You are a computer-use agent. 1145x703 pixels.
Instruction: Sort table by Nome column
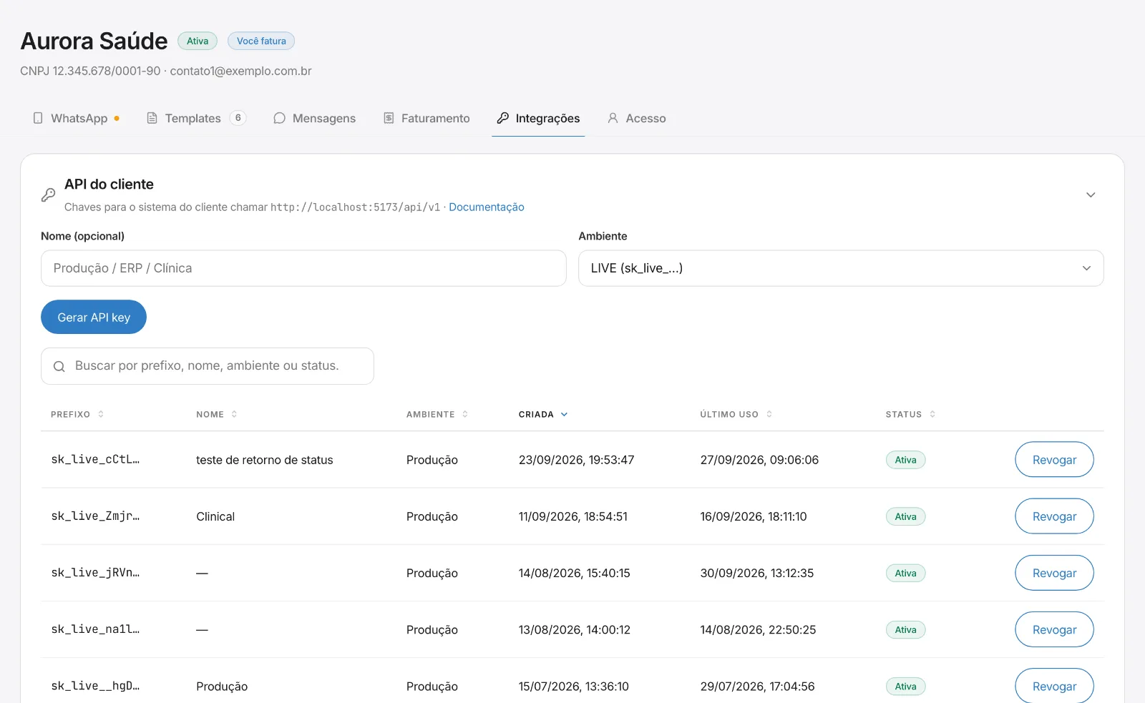point(217,414)
